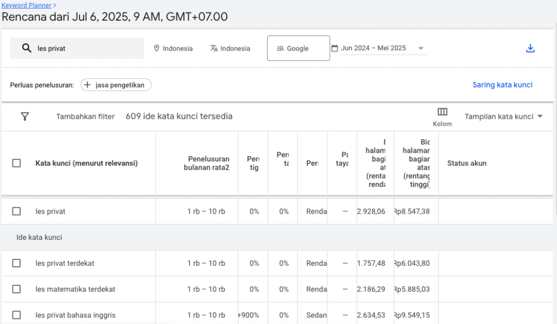Check the checkbox for les privat terdekat
This screenshot has height=324, width=557.
(x=16, y=263)
